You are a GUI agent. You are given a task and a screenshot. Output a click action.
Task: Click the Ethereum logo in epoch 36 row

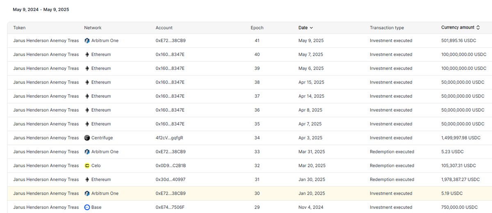87,110
